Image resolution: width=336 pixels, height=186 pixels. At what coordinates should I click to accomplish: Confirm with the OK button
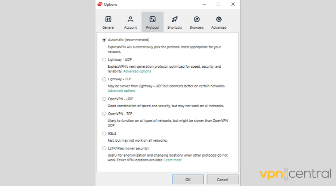tap(188, 179)
